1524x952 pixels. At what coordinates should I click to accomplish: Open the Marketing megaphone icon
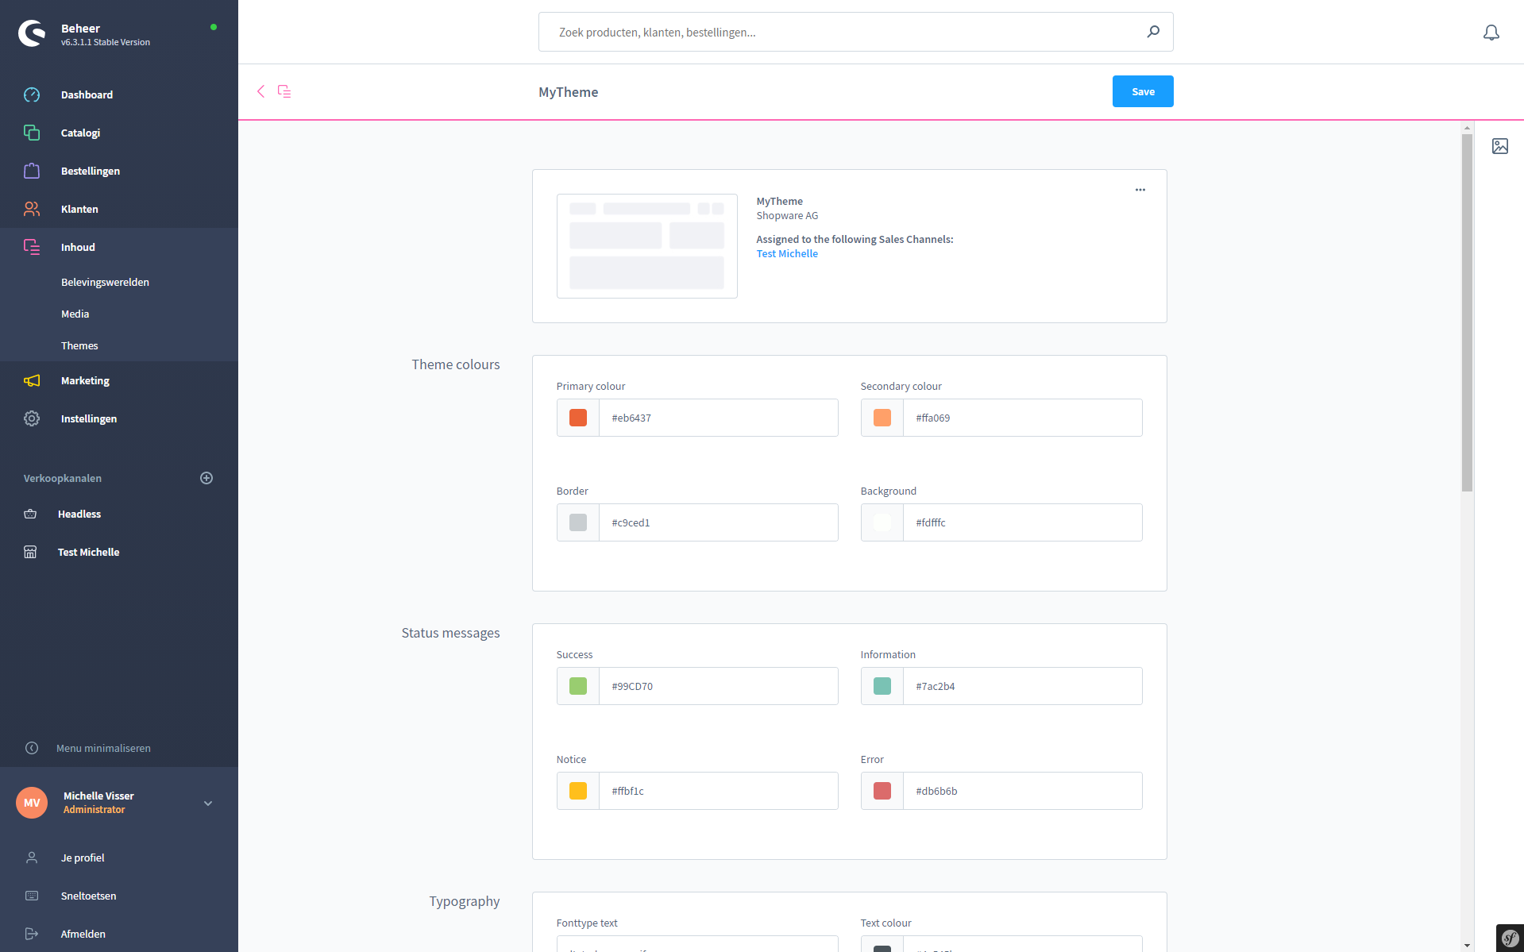point(32,380)
